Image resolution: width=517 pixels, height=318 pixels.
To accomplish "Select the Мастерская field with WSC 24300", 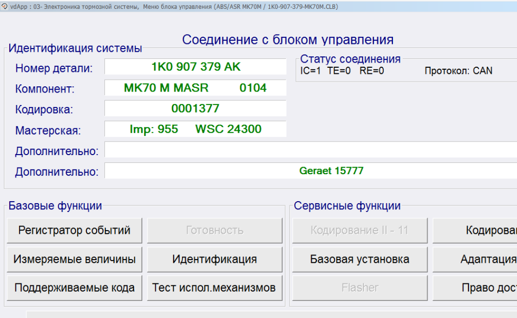I will pyautogui.click(x=195, y=129).
